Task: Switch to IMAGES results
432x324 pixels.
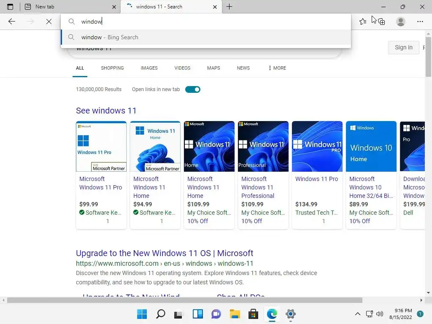Action: coord(149,68)
